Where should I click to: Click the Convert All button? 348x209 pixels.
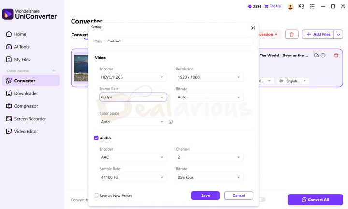coord(315,200)
